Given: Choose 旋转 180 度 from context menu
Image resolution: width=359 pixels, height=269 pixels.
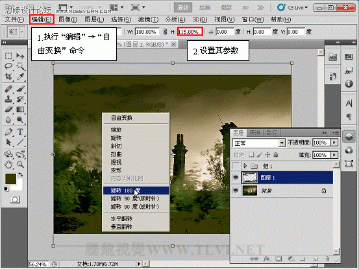Looking at the screenshot, I should tap(136, 191).
